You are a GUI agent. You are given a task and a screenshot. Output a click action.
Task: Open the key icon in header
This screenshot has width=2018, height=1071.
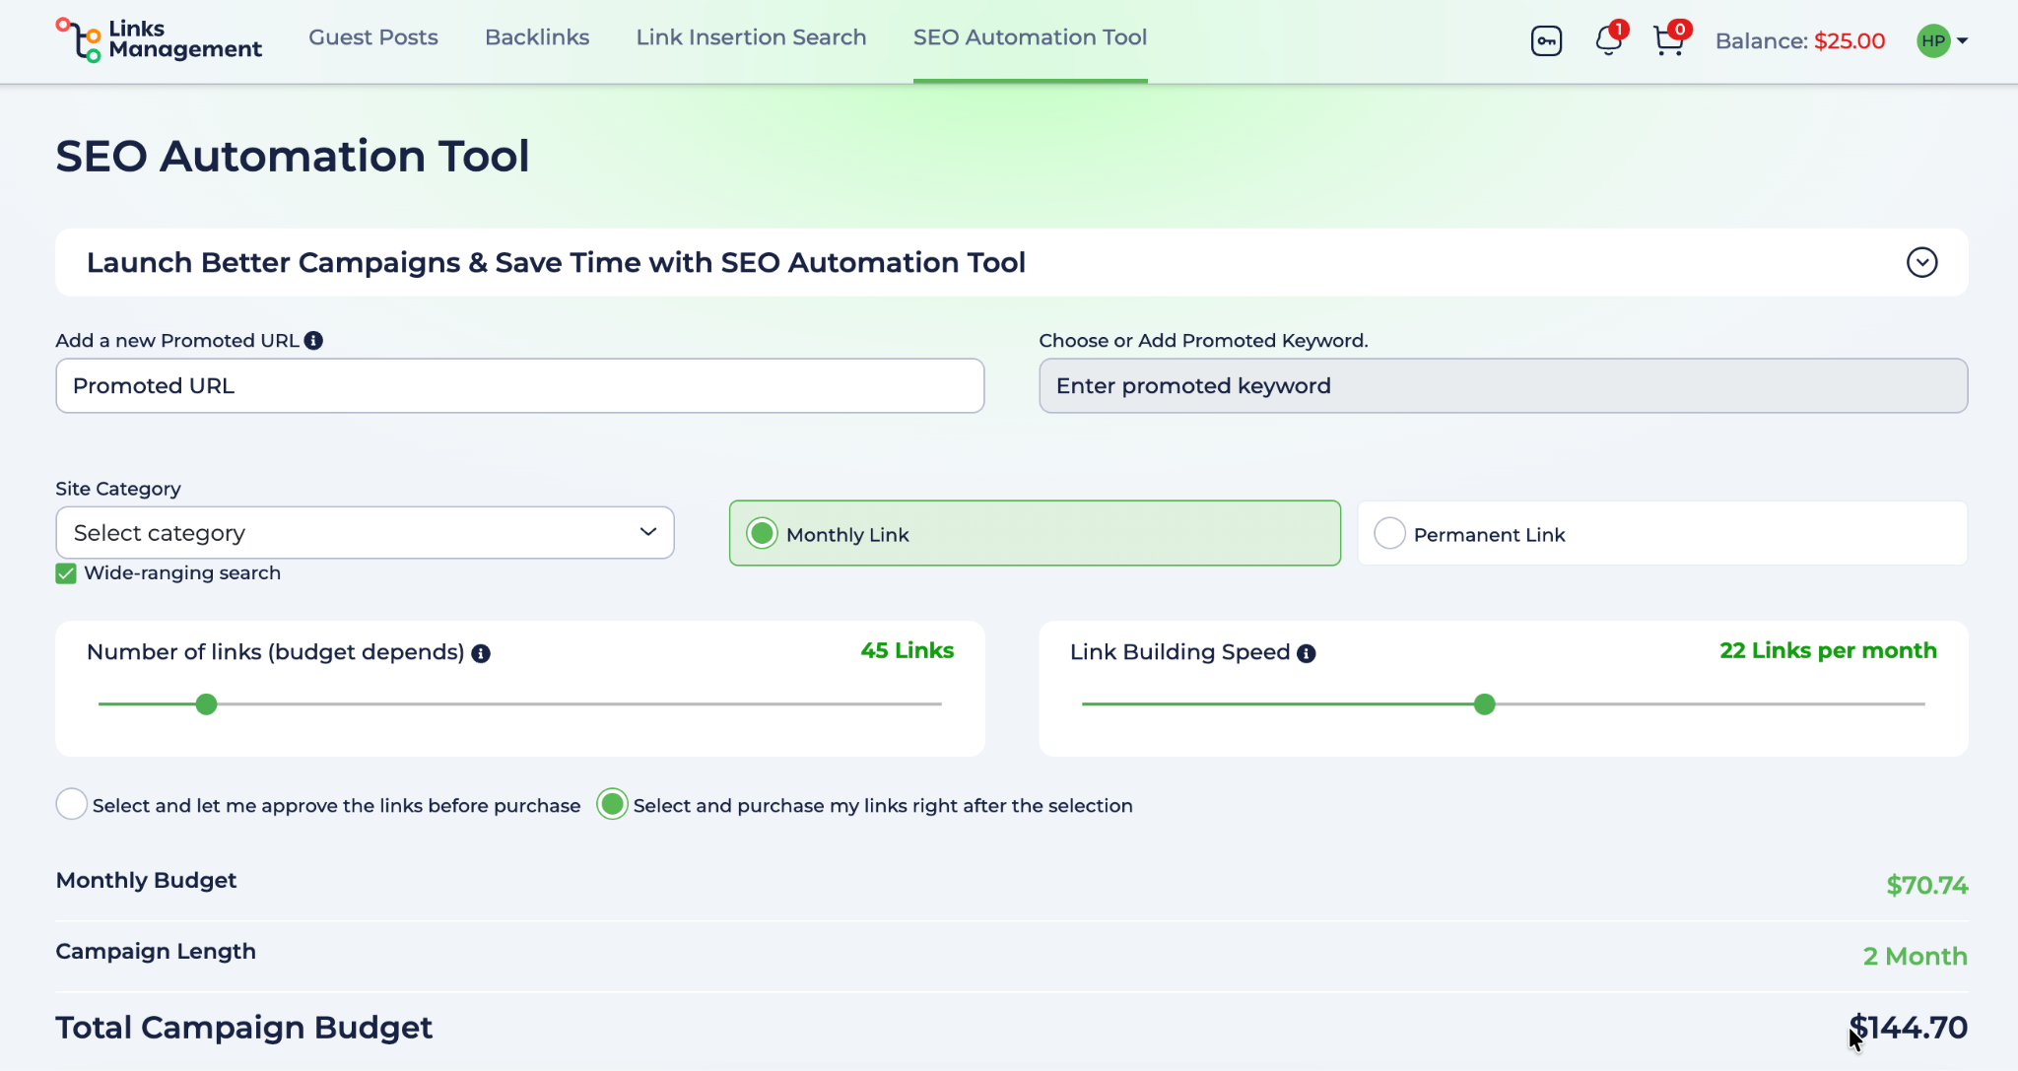click(x=1546, y=41)
